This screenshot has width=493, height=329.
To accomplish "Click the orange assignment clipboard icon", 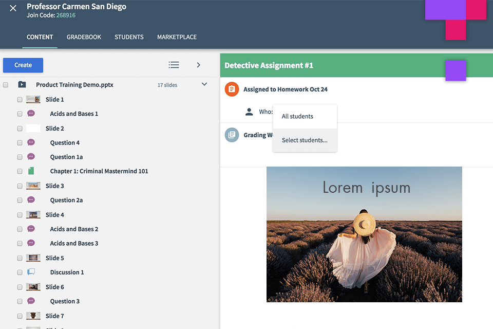I will [x=232, y=89].
